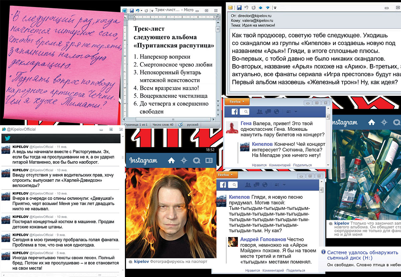Open word count 'Число слов: 40'
The width and height of the screenshot is (401, 277).
coord(163,124)
